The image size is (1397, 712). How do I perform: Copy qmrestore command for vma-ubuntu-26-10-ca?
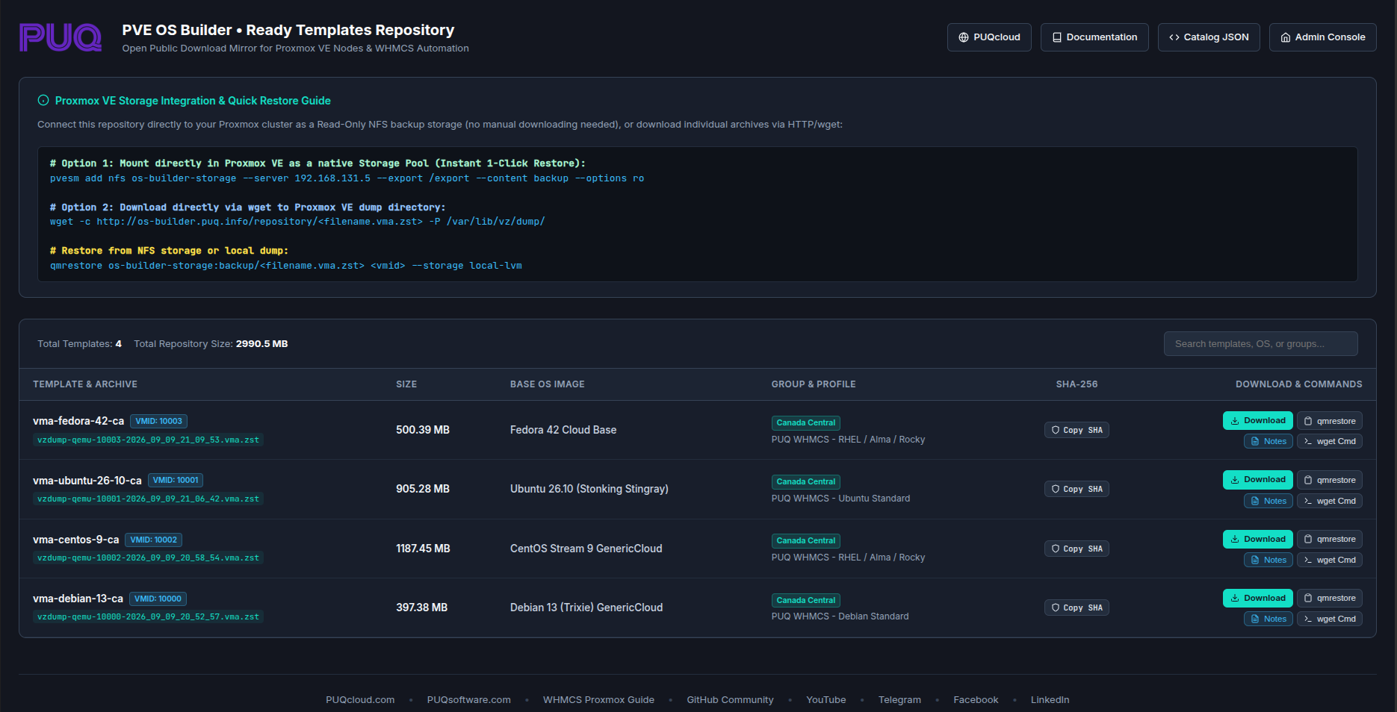click(x=1330, y=480)
